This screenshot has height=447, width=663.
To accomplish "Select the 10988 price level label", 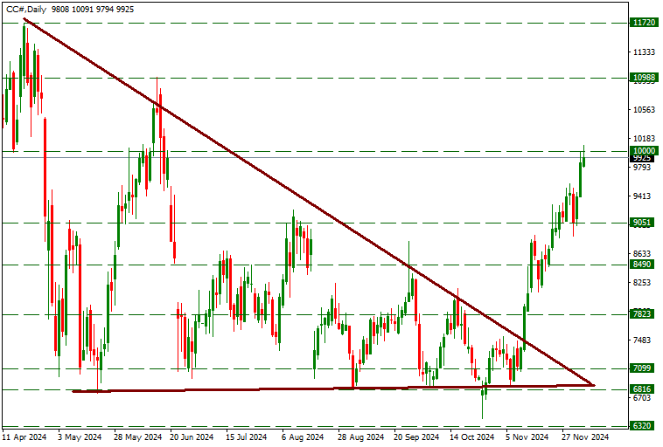I will [644, 77].
